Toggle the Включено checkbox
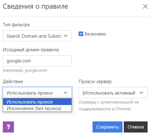The image size is (151, 135). (x=81, y=34)
